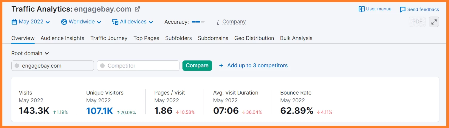Expand to fullscreen with arrows icon
The image size is (449, 128).
(x=434, y=22)
